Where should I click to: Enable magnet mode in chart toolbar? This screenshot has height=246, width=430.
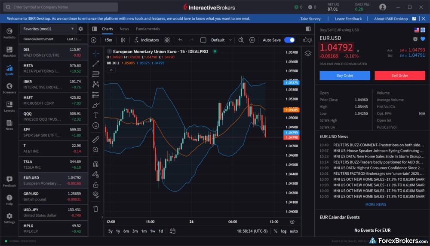click(95, 164)
